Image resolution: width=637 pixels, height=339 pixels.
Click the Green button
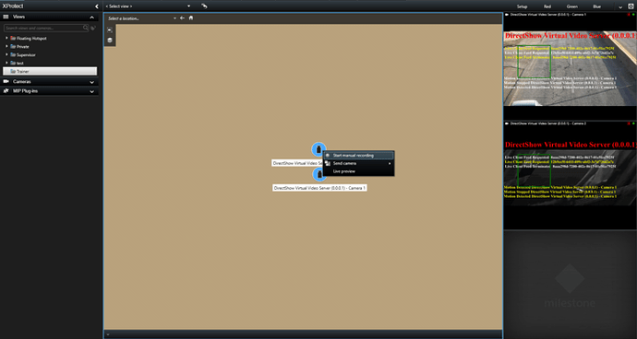[x=572, y=6]
